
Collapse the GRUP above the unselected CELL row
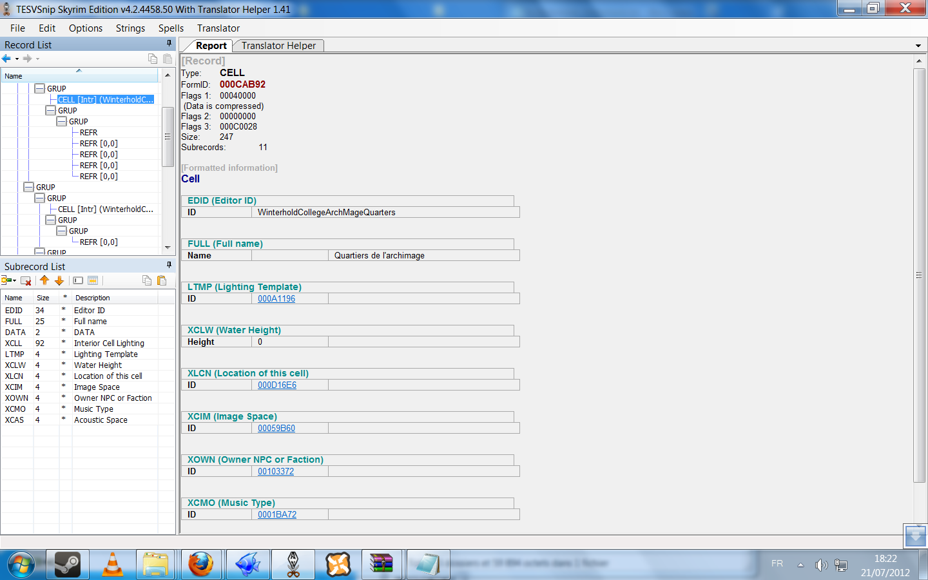pyautogui.click(x=40, y=198)
